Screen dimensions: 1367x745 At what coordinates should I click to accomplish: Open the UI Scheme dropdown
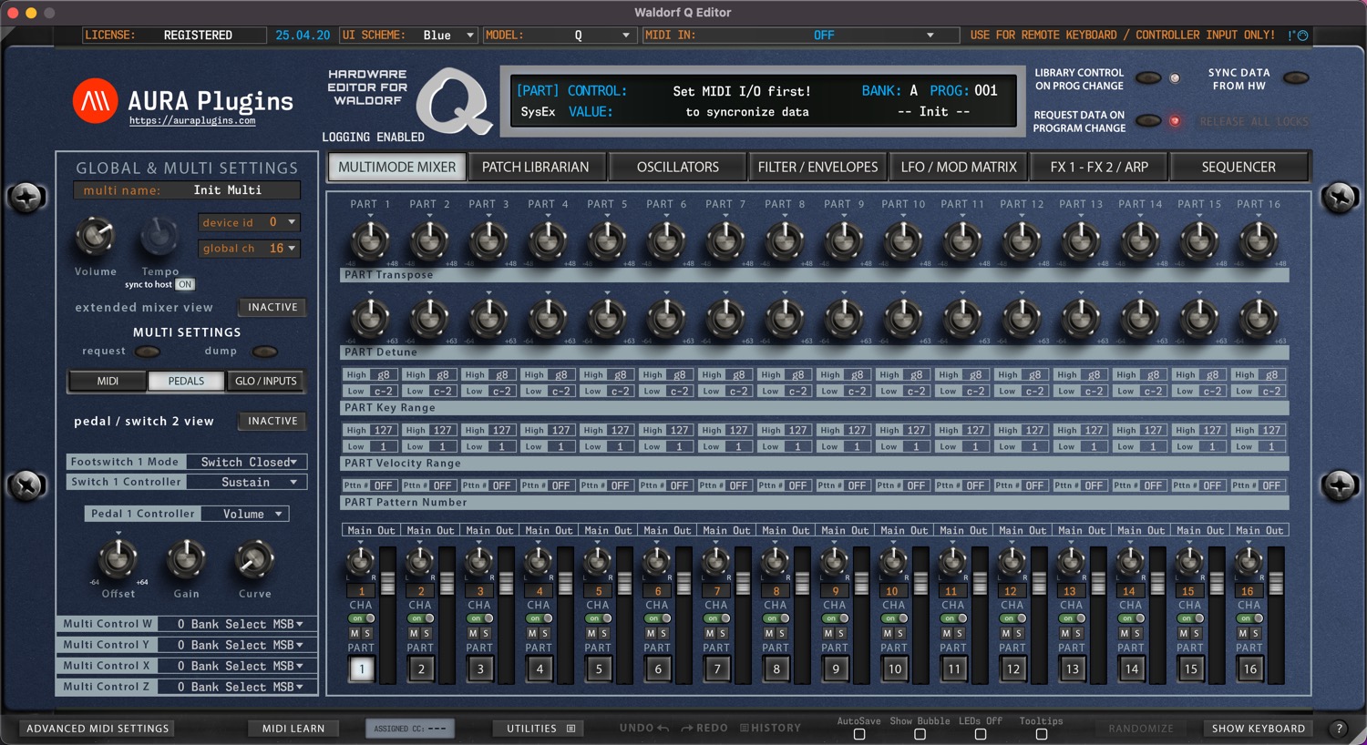coord(409,36)
